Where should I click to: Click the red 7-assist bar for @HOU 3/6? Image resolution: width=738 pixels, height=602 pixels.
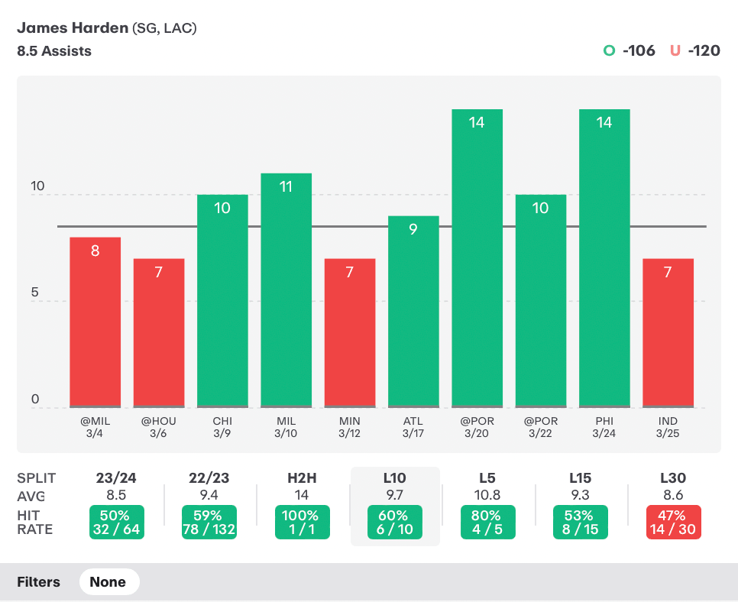[x=159, y=333]
